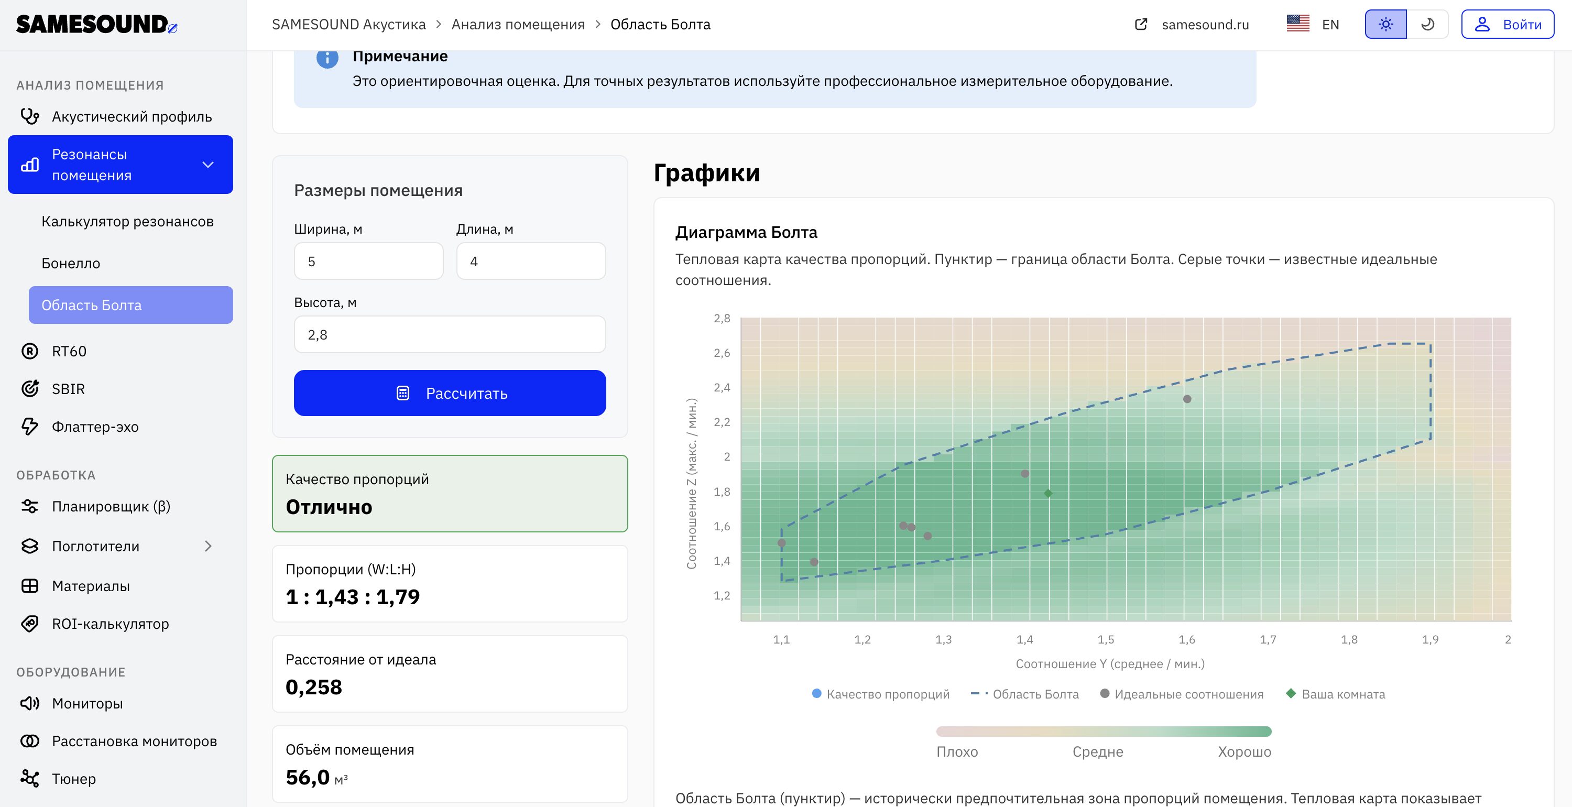Click the Высота height input field
The image size is (1572, 807).
450,334
